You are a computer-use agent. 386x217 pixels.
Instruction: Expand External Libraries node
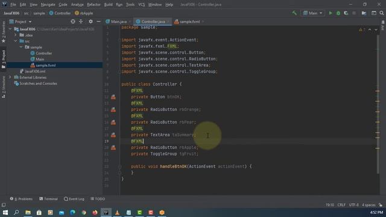(x=10, y=77)
